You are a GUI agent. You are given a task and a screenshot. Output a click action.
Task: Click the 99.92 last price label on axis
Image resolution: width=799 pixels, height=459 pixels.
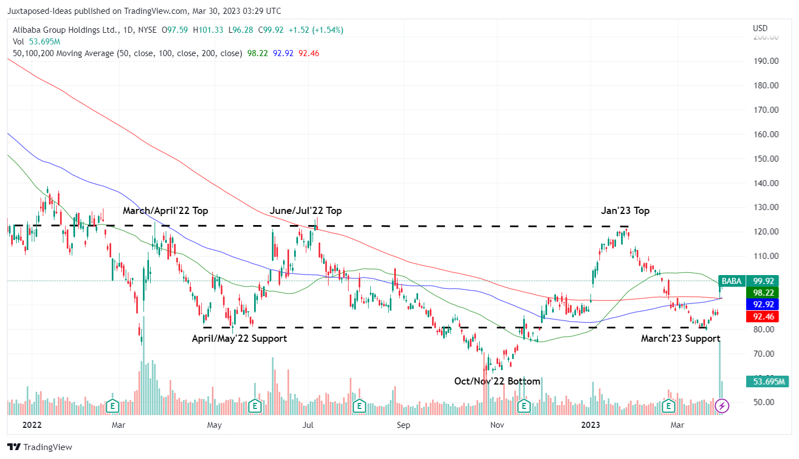pyautogui.click(x=762, y=281)
